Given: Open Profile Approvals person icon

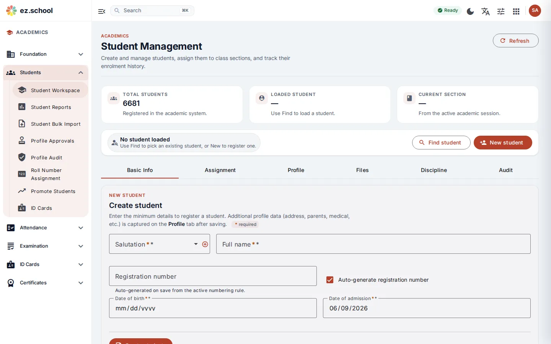Looking at the screenshot, I should (22, 141).
